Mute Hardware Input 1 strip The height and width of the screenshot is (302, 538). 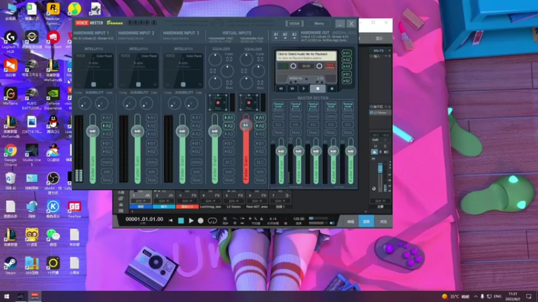coord(107,180)
